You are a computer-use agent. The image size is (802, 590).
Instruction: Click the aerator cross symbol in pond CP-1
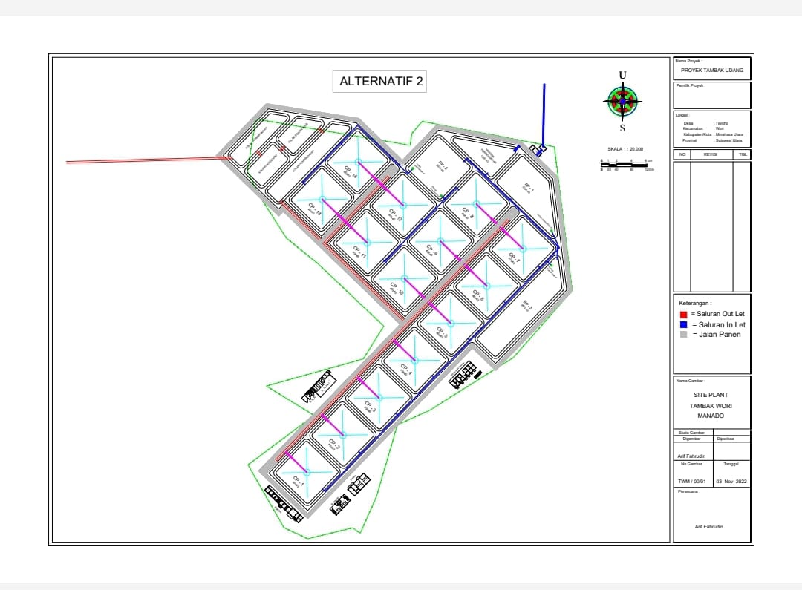point(306,471)
